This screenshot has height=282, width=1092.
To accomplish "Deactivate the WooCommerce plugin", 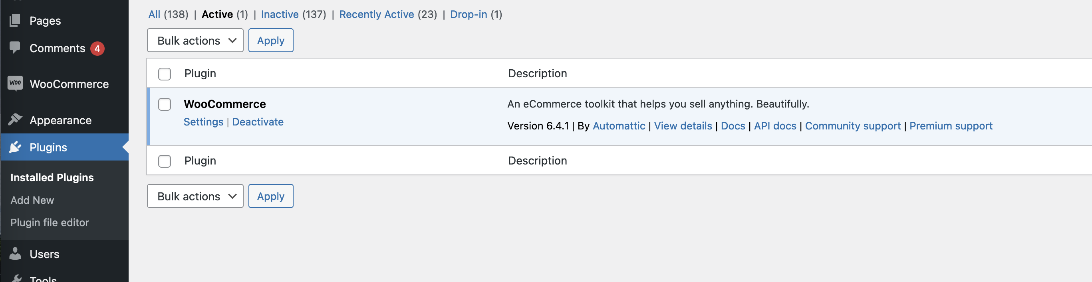I will (x=258, y=122).
